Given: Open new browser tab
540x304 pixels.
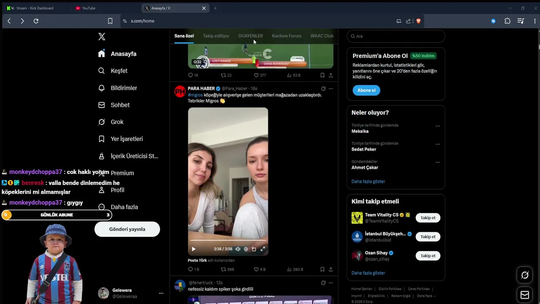Looking at the screenshot, I should (215, 8).
